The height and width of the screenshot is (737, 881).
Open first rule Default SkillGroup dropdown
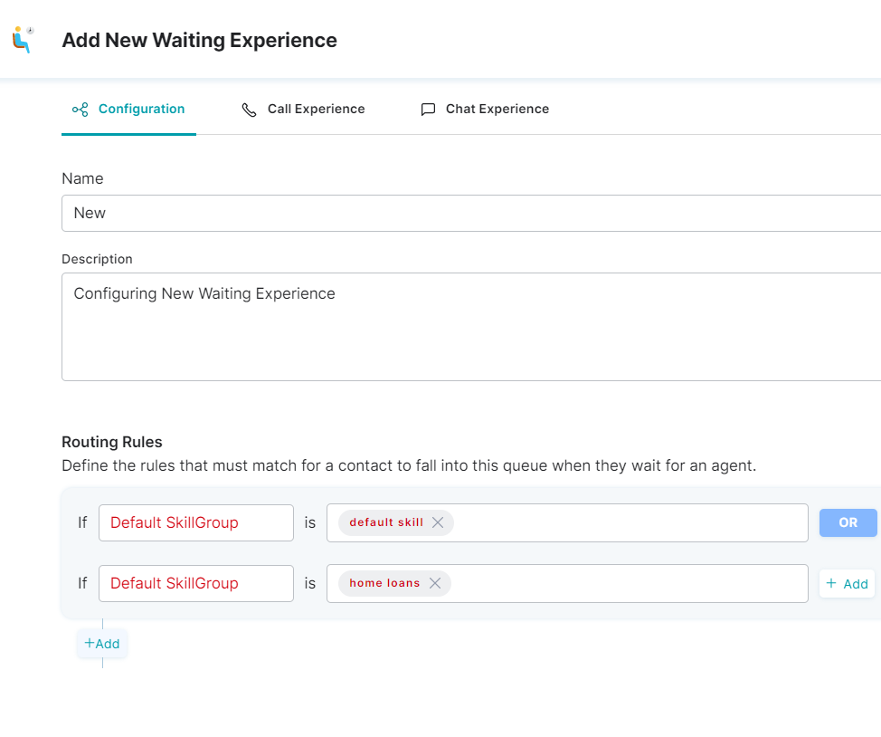[196, 522]
